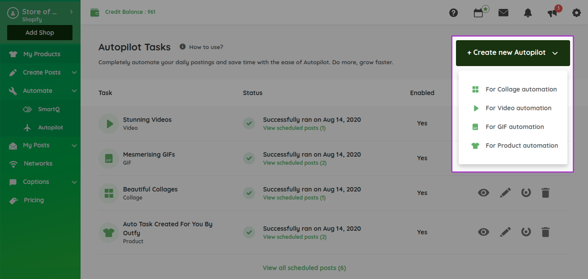This screenshot has height=279, width=588.
Task: Choose For Collage automation option
Action: click(521, 89)
